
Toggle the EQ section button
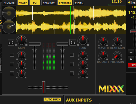click(x=35, y=2)
